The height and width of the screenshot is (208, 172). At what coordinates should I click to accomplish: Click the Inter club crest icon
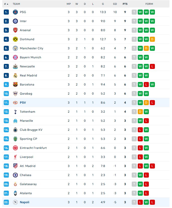coord(15,21)
